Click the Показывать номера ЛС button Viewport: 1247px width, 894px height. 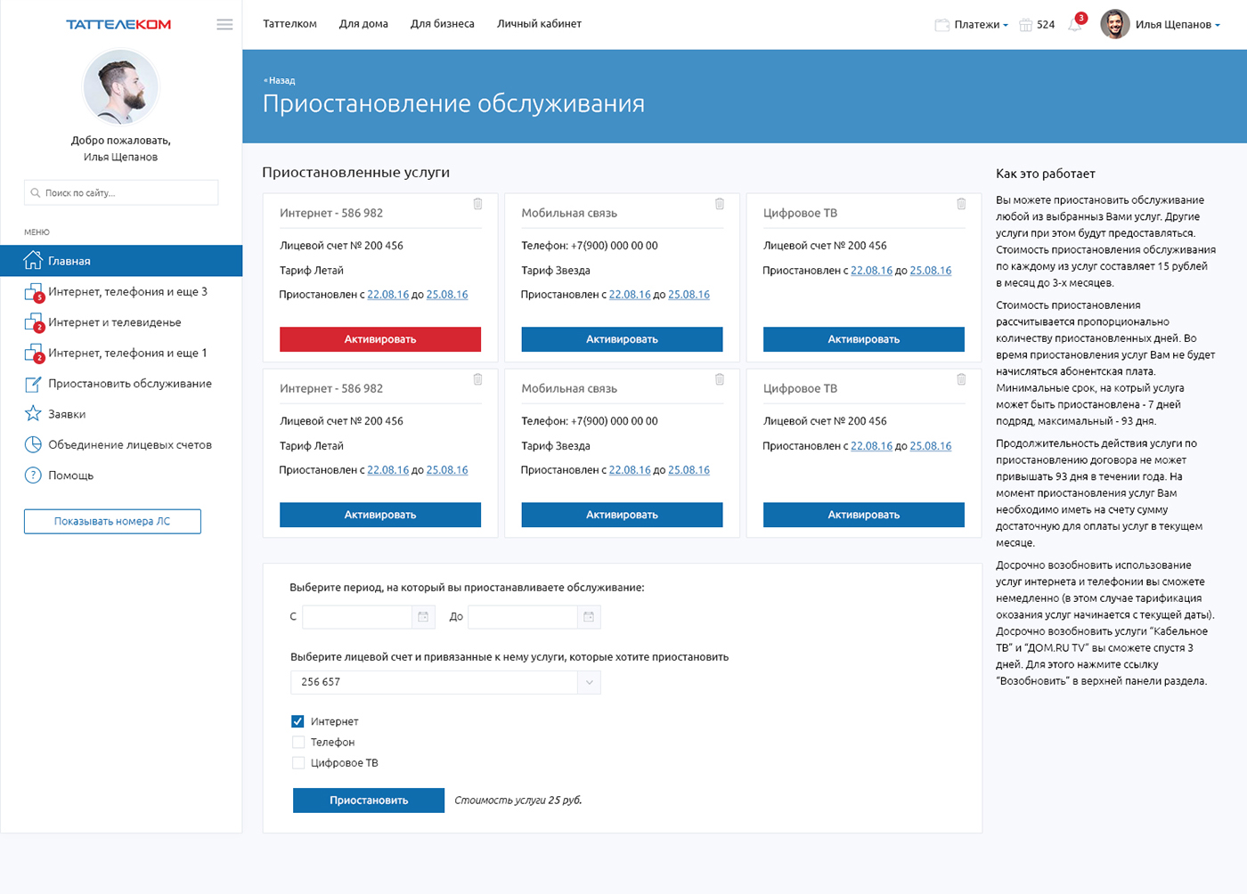tap(112, 521)
